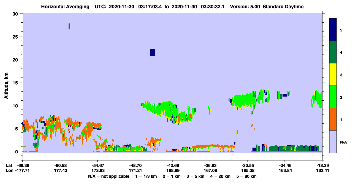Click the dark green colorbar segment labeled 4
The image size is (358, 184).
[333, 52]
